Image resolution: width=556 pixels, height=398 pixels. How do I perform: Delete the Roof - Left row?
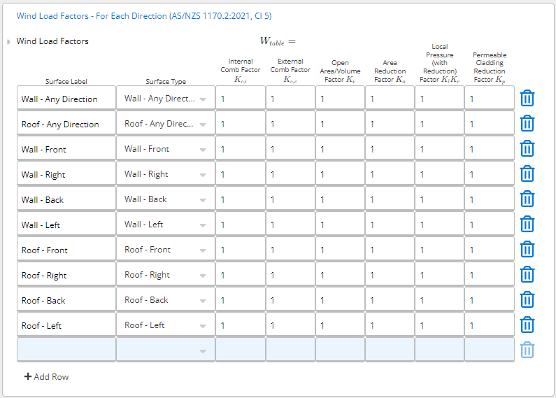point(527,325)
